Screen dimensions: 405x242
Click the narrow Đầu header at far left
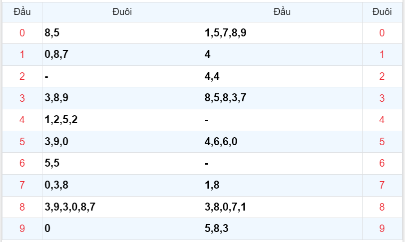pos(22,12)
